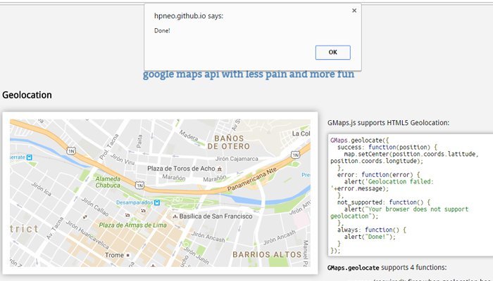Click the 1N highway shield near Prol. Tacna
The height and width of the screenshot is (281, 493).
click(71, 151)
